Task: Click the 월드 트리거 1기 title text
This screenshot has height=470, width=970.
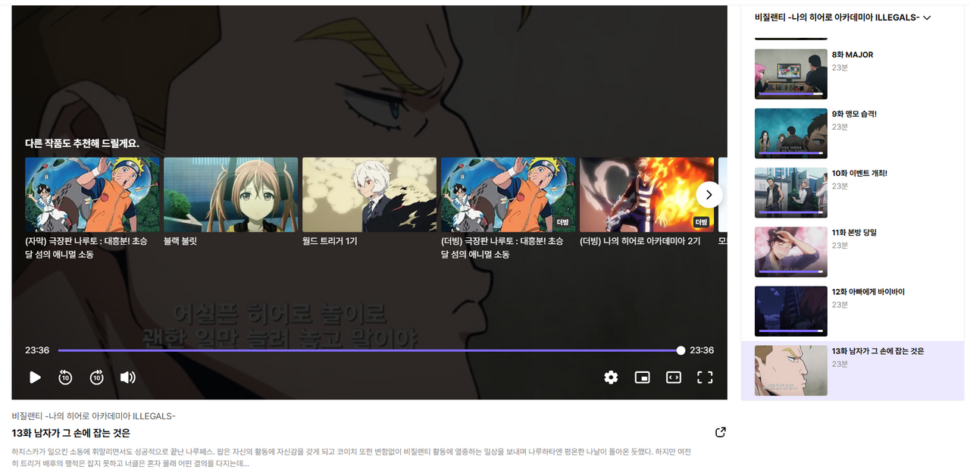Action: (330, 241)
